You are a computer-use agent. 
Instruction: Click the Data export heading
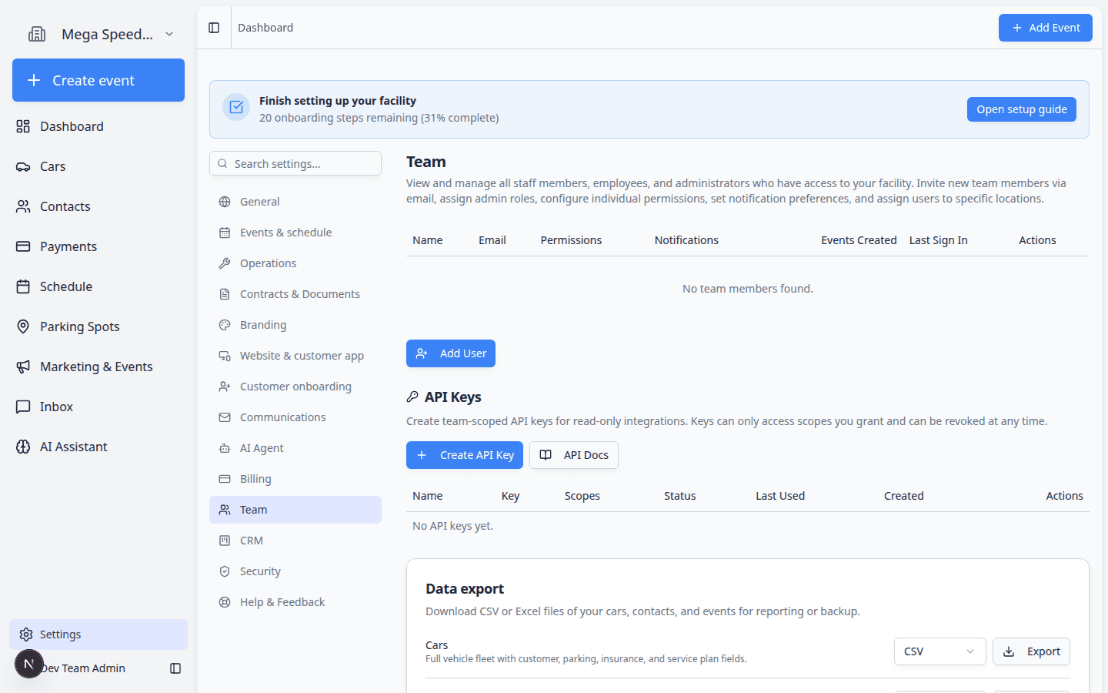click(x=465, y=589)
